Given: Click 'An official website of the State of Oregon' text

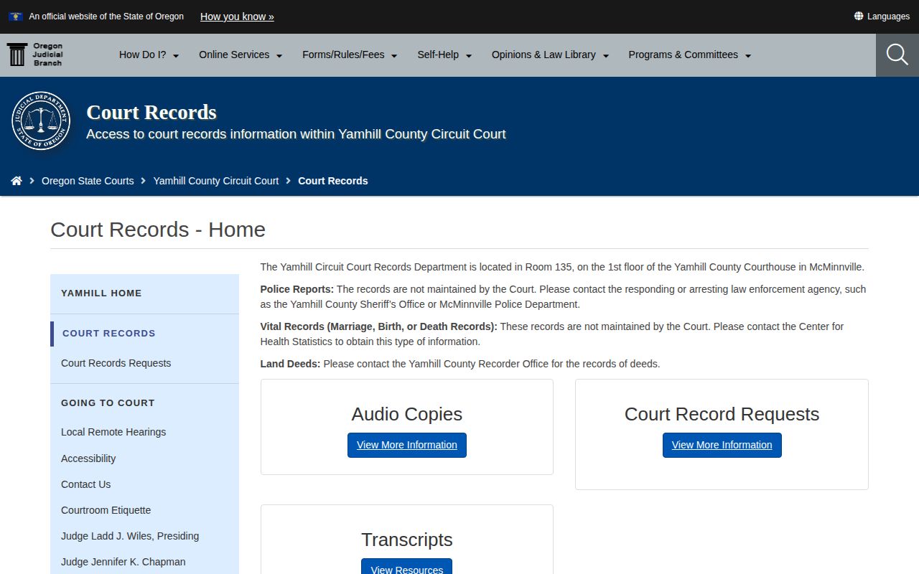Looking at the screenshot, I should point(106,16).
